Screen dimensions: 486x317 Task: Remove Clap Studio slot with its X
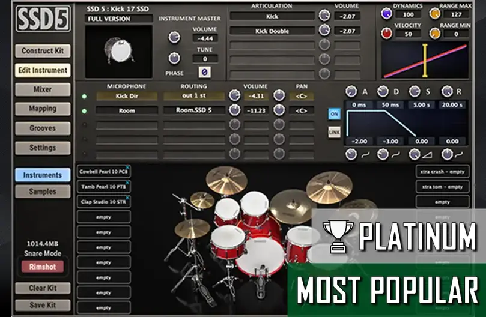(127, 198)
